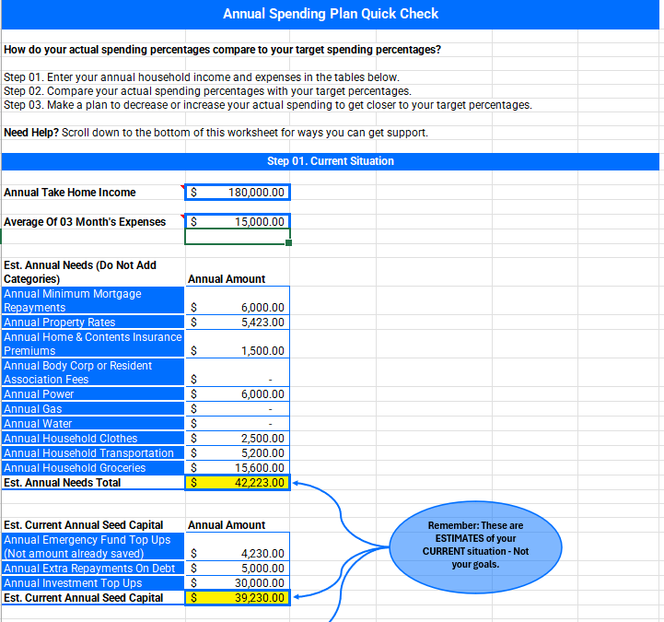The height and width of the screenshot is (622, 664).
Task: Click the Annual Water amount cell
Action: 238,424
